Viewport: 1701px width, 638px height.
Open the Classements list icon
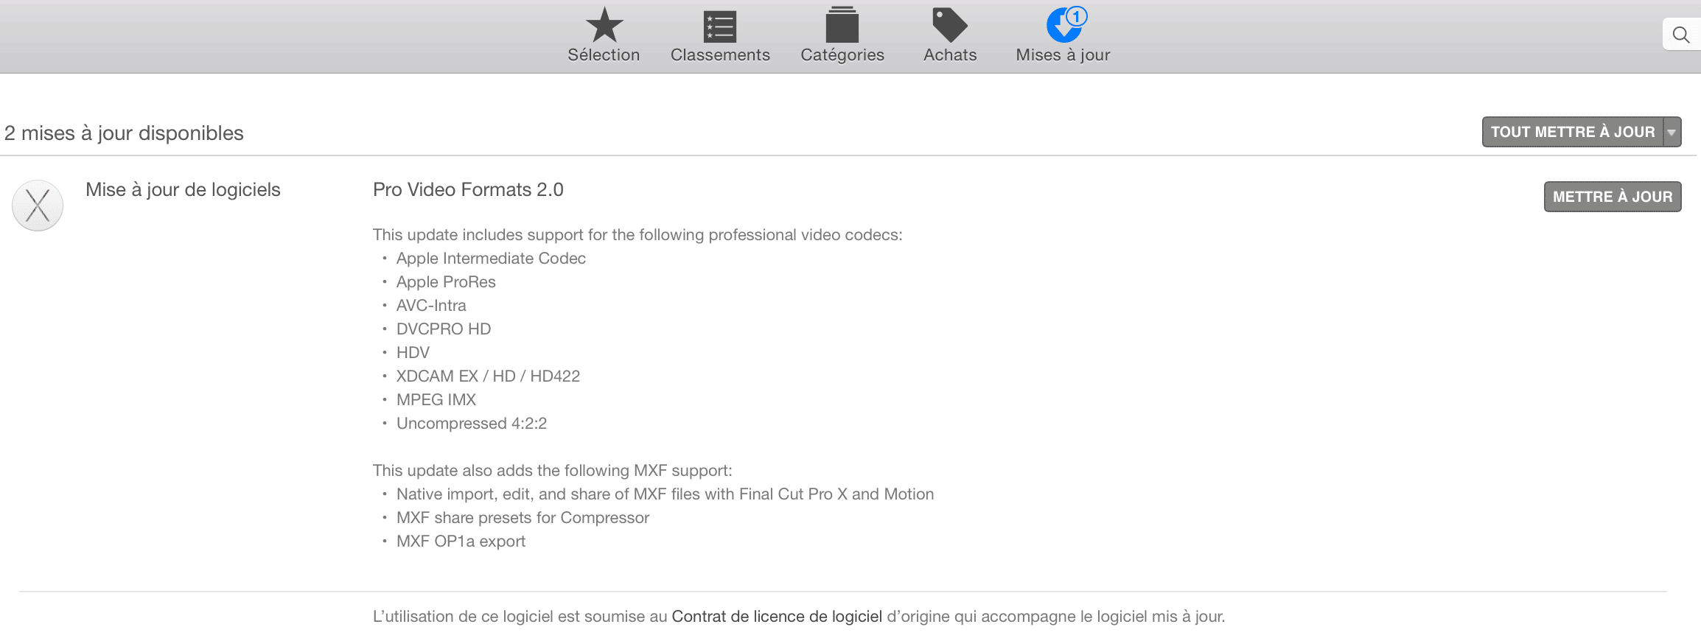click(720, 27)
